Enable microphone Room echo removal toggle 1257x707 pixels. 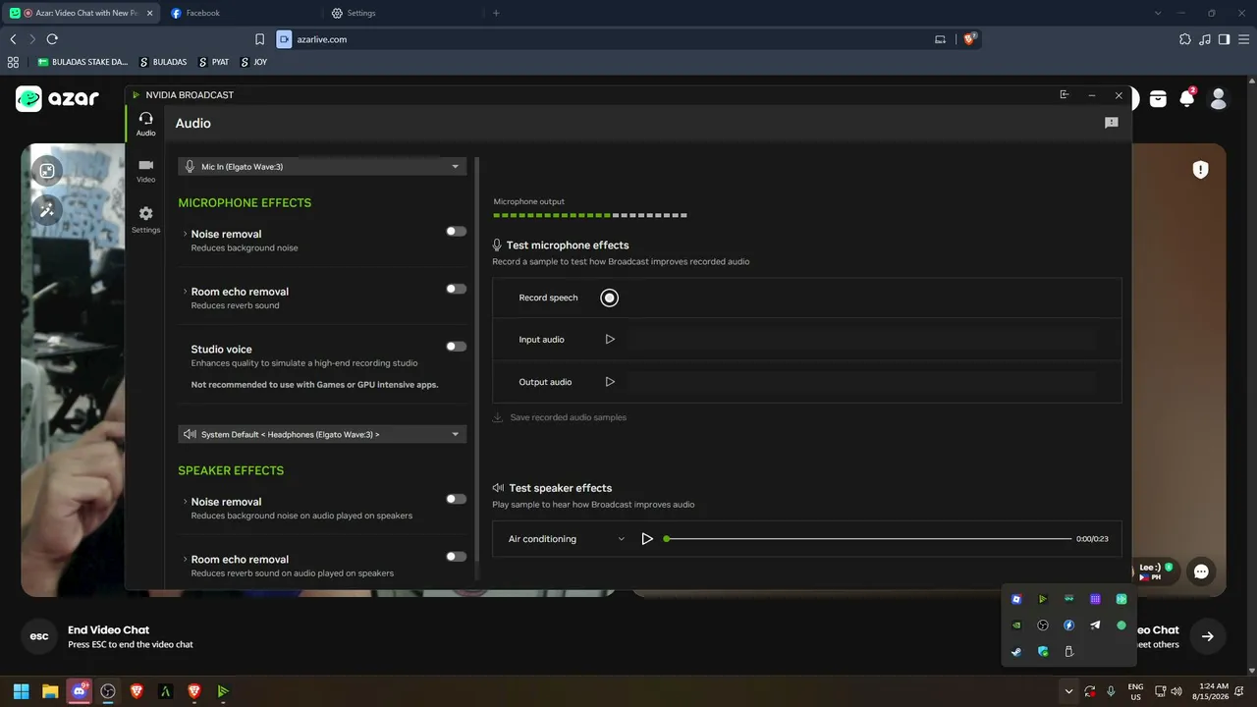(x=456, y=289)
